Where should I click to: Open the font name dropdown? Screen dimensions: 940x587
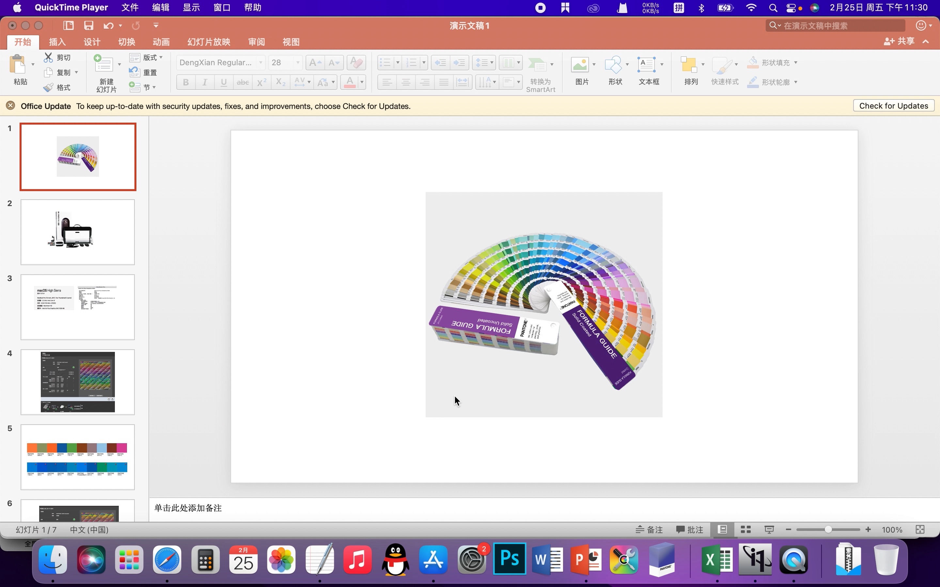click(261, 63)
